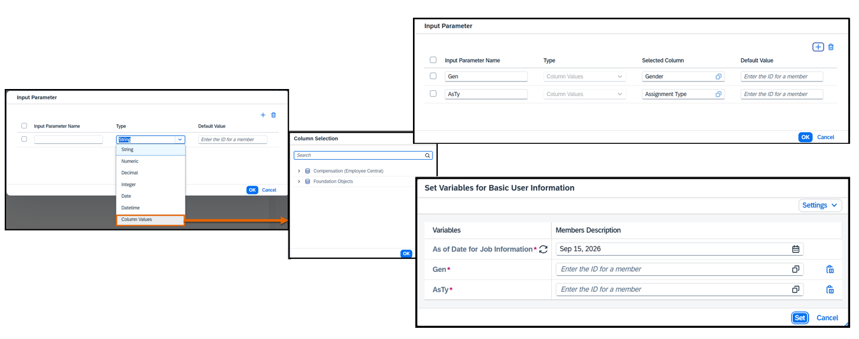Open value help for Assignment Type column
Screen dimensions: 859x339
pyautogui.click(x=718, y=94)
